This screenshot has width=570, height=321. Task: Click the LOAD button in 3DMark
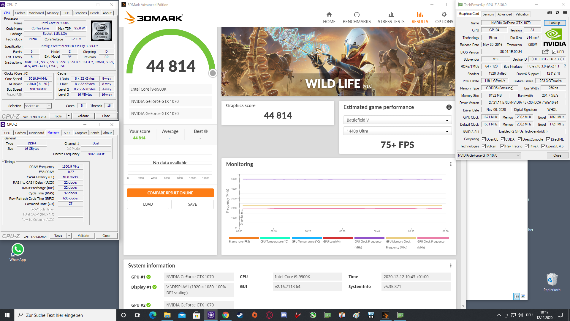pyautogui.click(x=148, y=204)
